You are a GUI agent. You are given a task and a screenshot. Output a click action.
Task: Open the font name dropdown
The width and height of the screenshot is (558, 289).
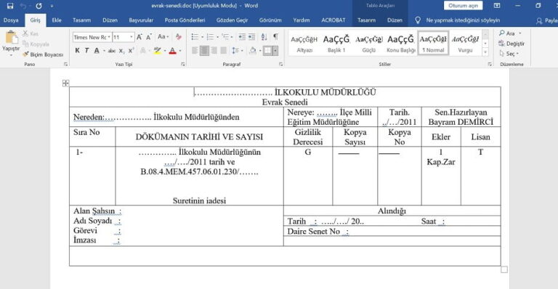point(109,37)
